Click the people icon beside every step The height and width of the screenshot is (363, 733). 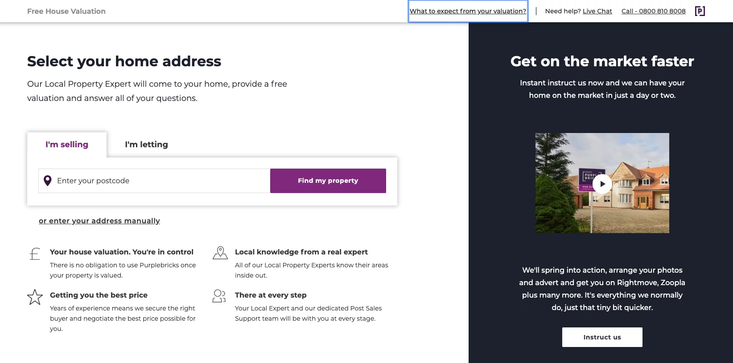(x=219, y=296)
